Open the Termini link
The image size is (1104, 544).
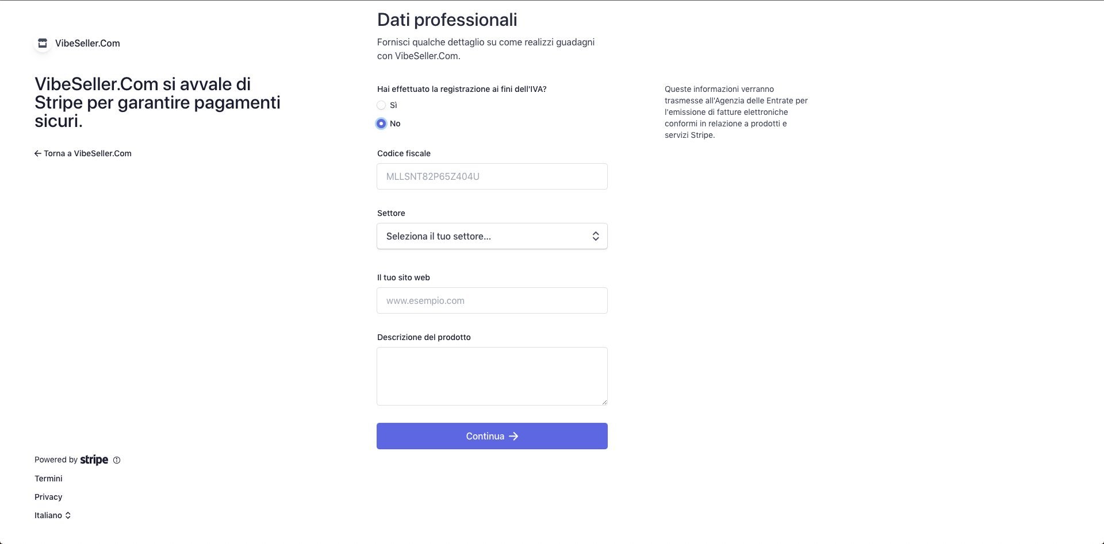[48, 479]
